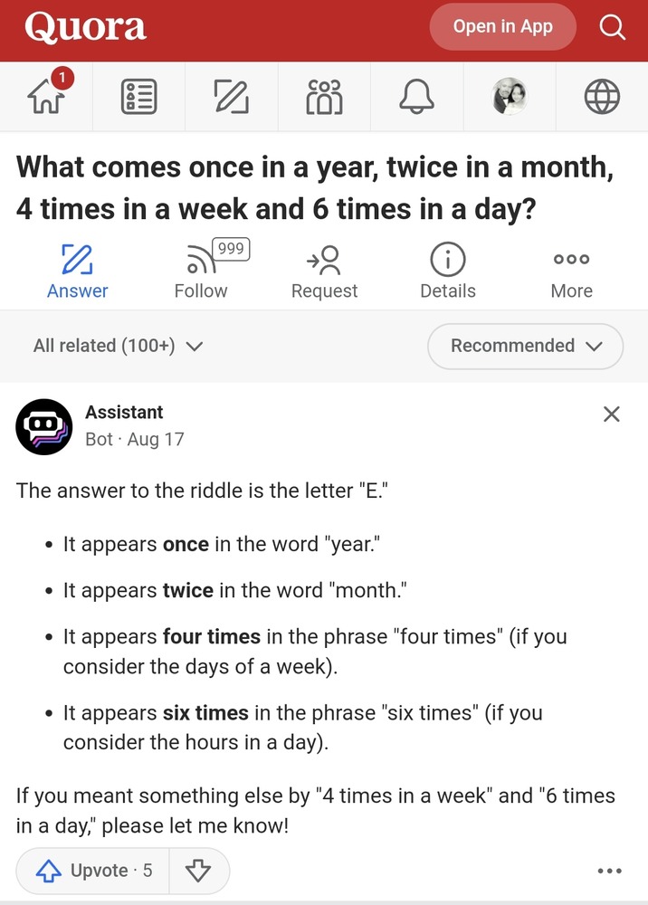
Task: Dismiss the Assistant bot answer
Action: coord(612,414)
